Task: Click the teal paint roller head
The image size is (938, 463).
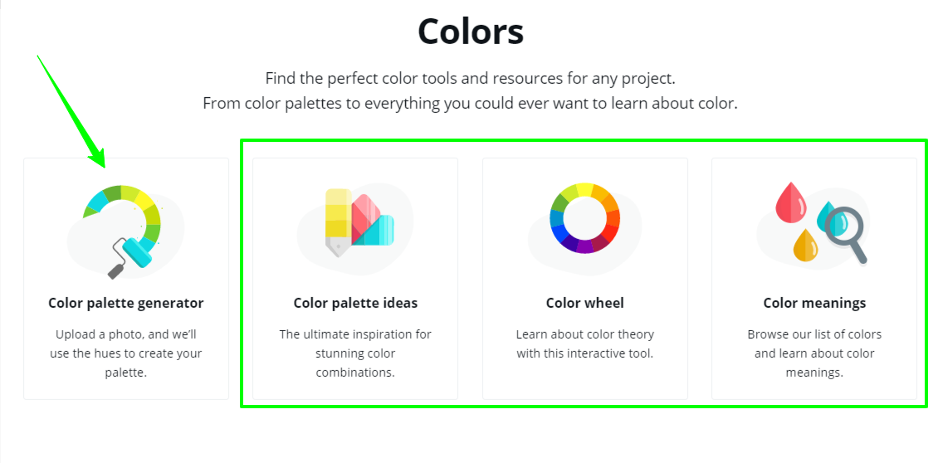Action: (x=137, y=252)
